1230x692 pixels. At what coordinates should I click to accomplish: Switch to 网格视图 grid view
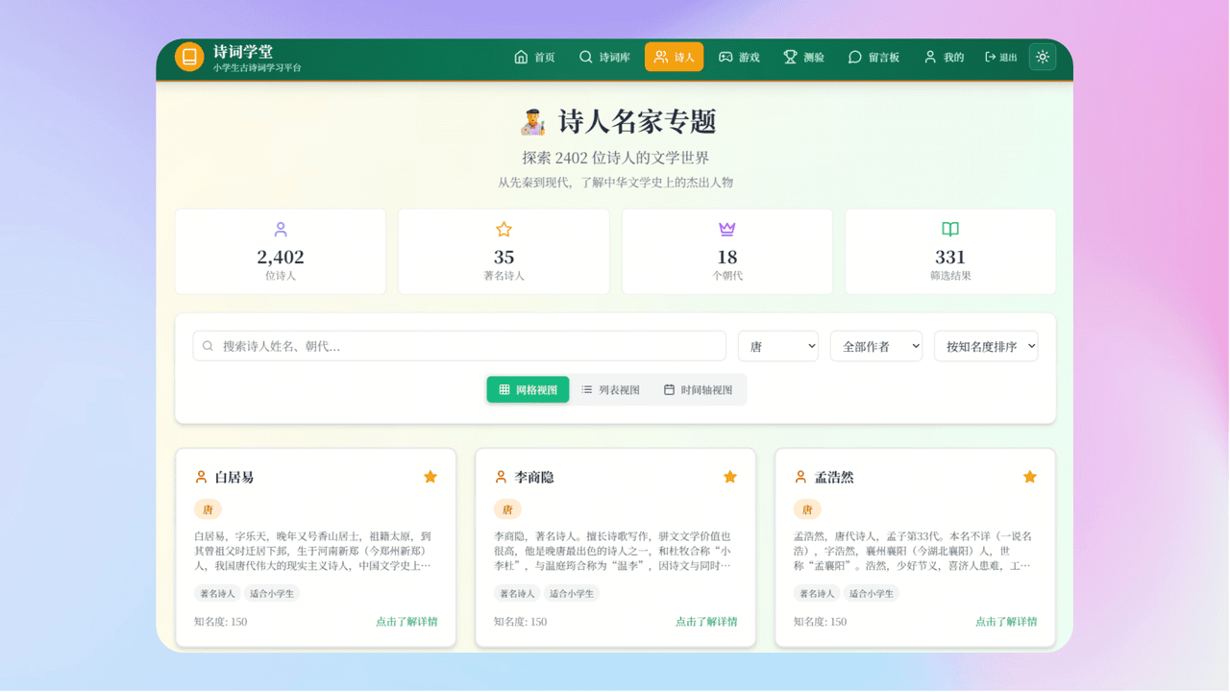click(x=528, y=389)
